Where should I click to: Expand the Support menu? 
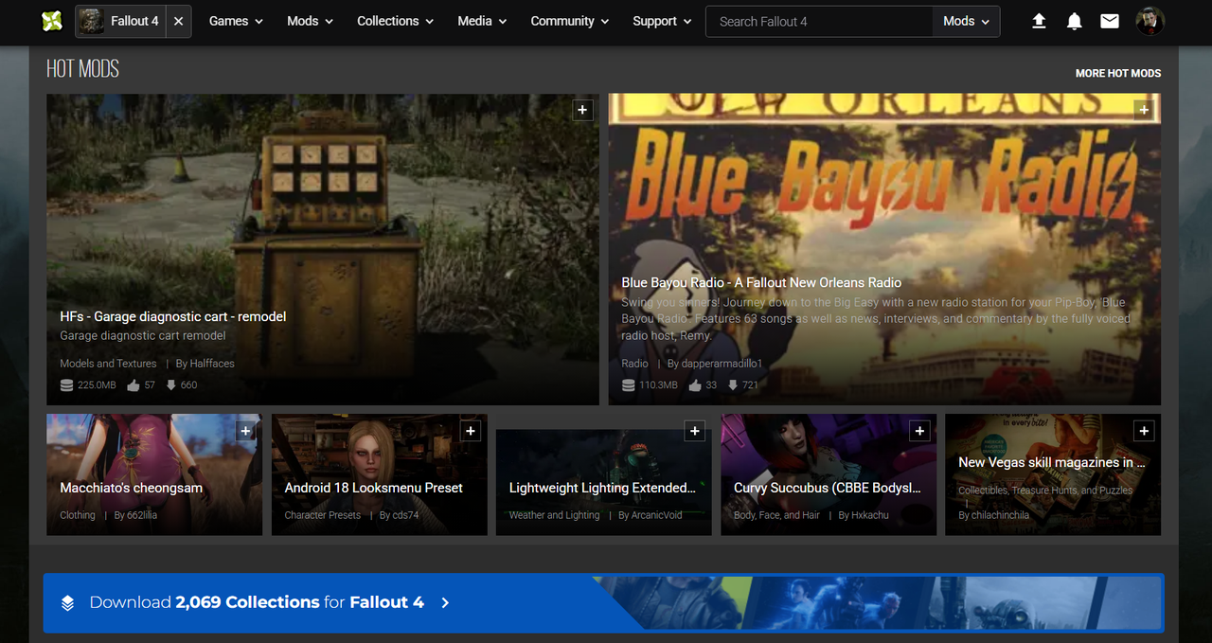[x=662, y=21]
